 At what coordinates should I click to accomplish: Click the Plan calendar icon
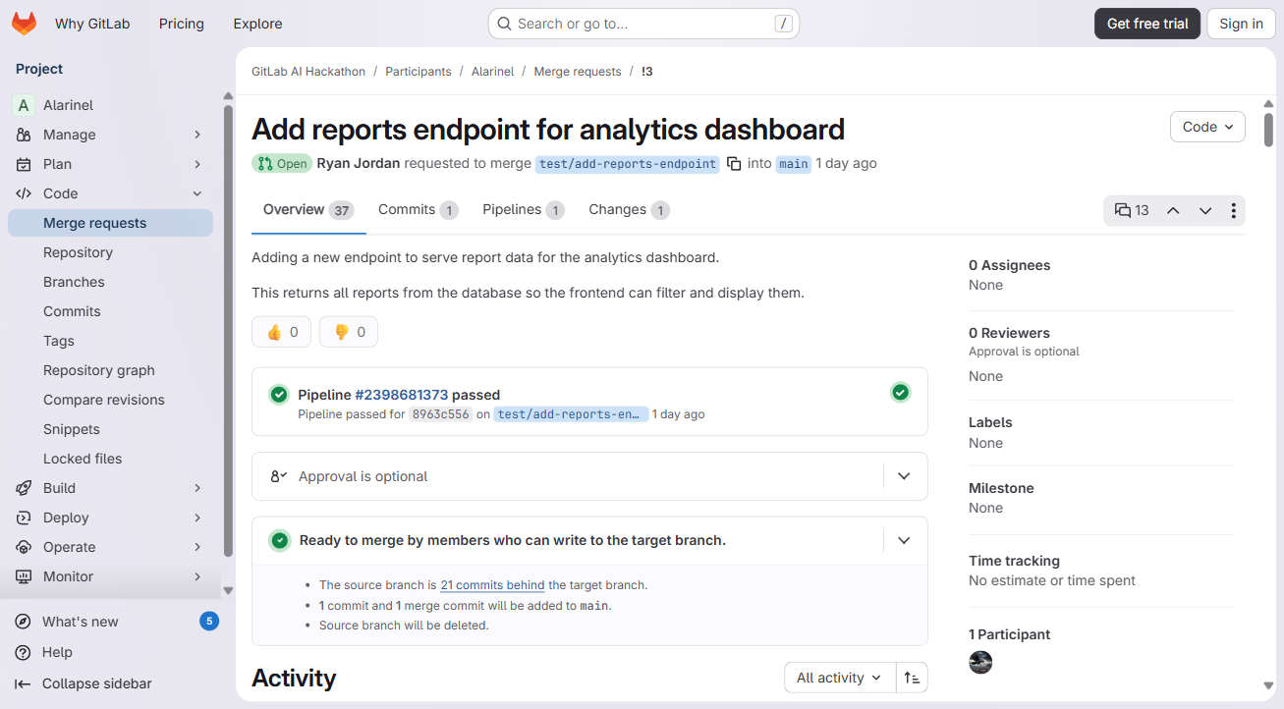pyautogui.click(x=24, y=164)
